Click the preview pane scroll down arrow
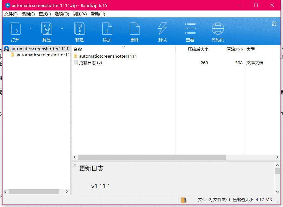 point(277,192)
